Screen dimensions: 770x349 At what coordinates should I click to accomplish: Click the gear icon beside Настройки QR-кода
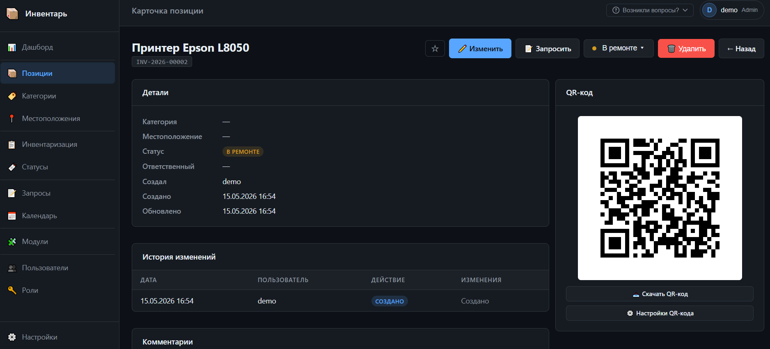630,313
